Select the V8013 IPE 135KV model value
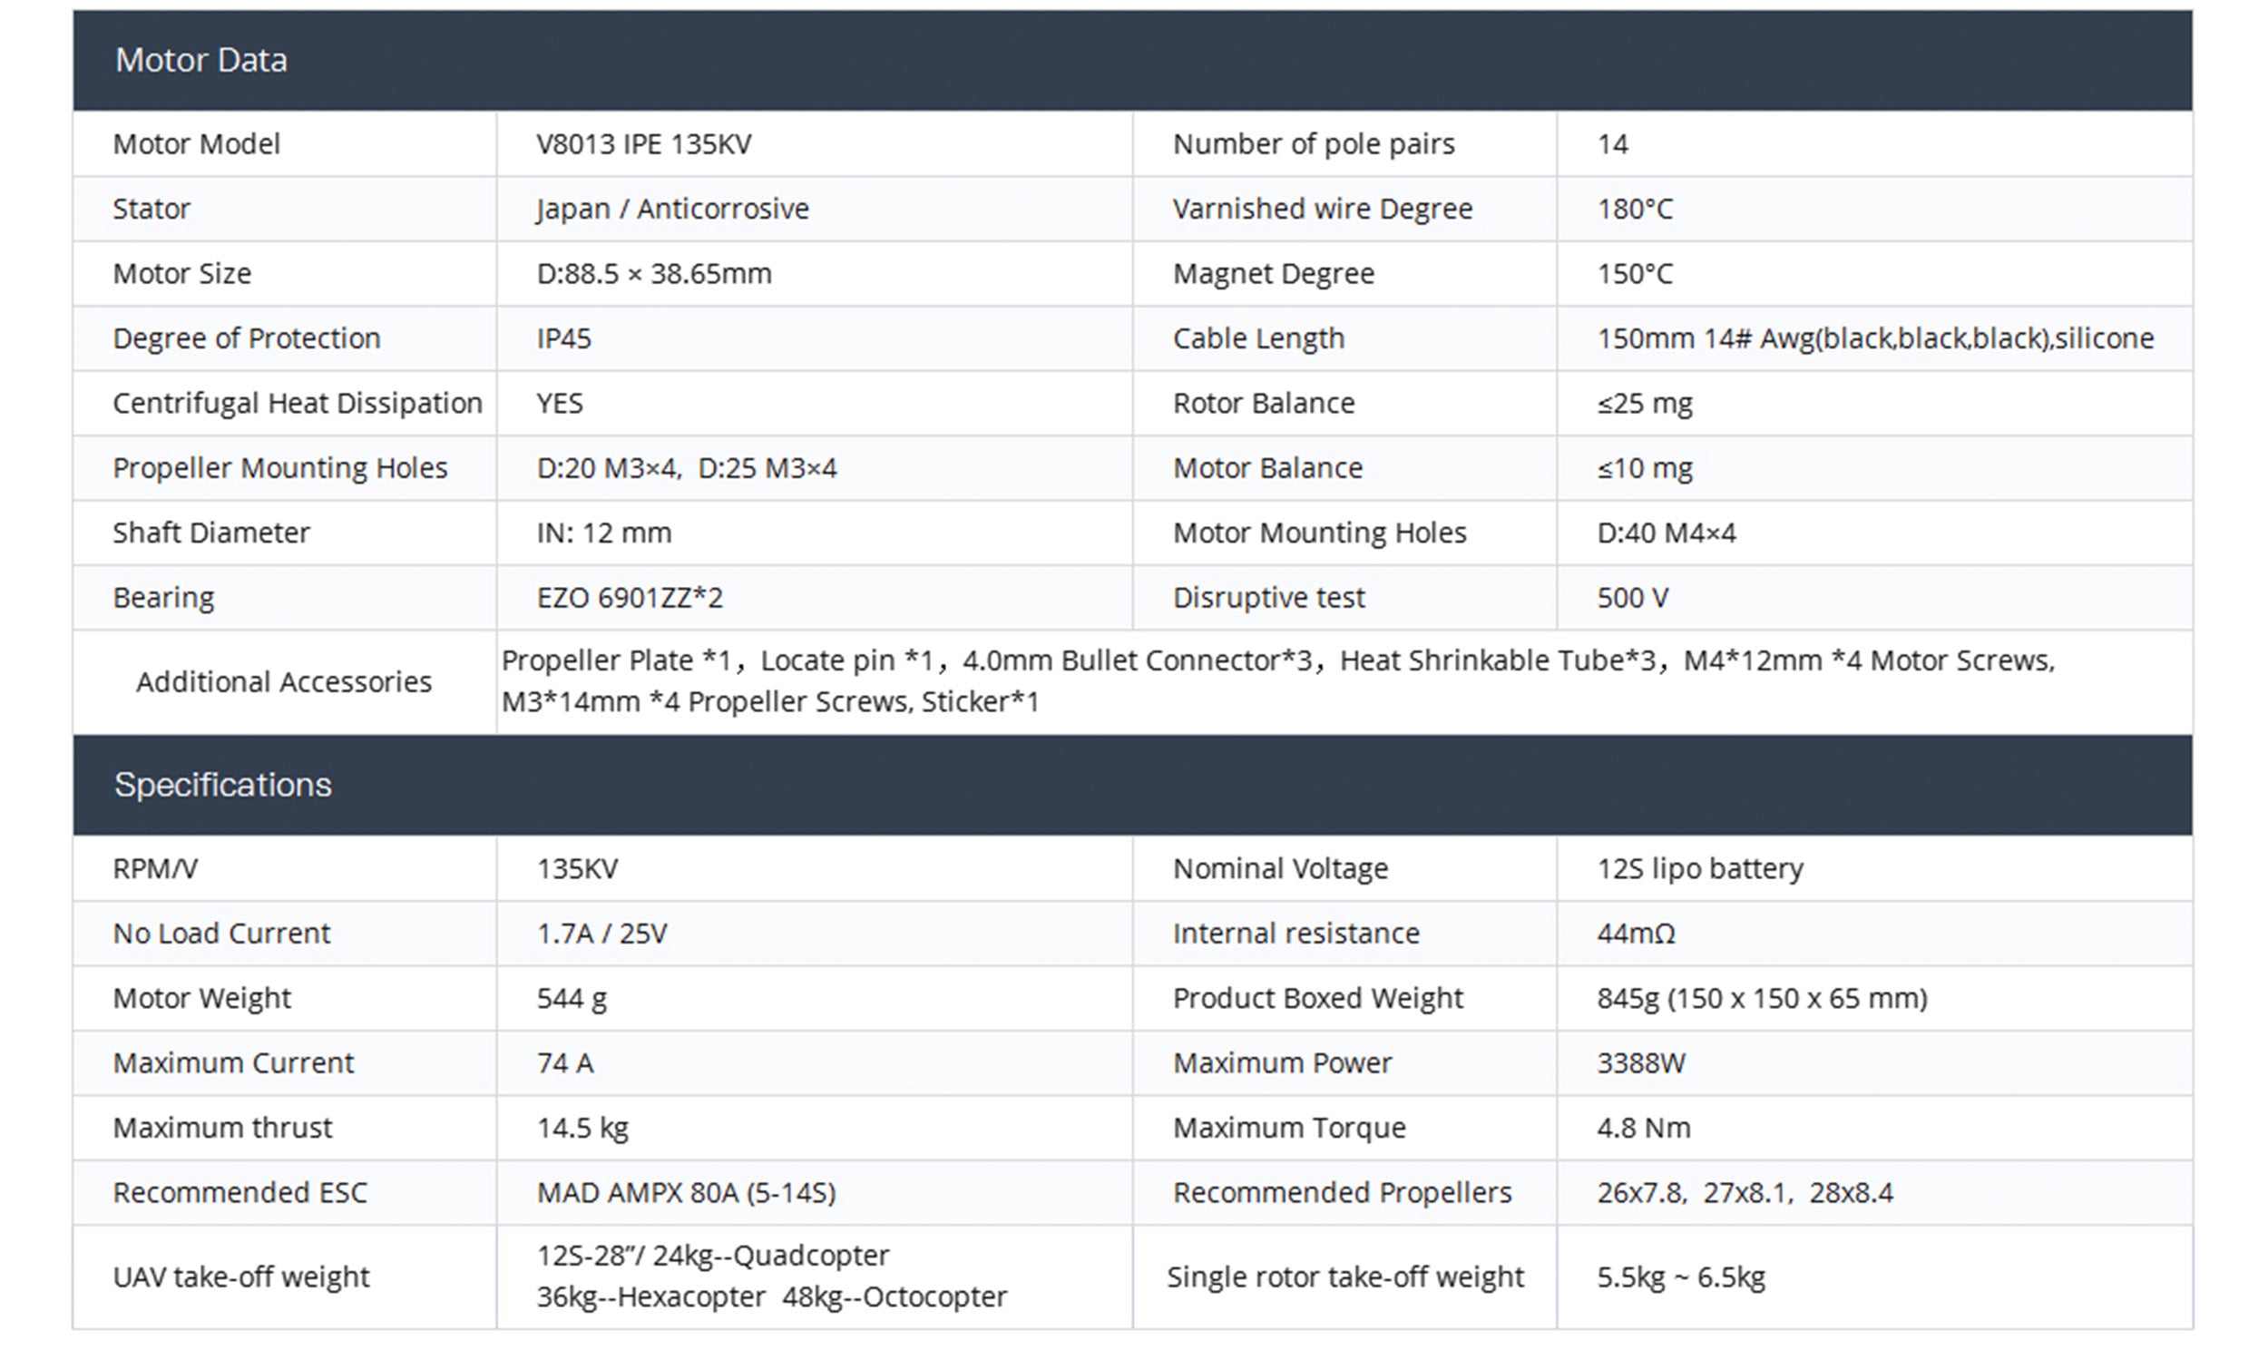The width and height of the screenshot is (2268, 1350). pyautogui.click(x=644, y=143)
